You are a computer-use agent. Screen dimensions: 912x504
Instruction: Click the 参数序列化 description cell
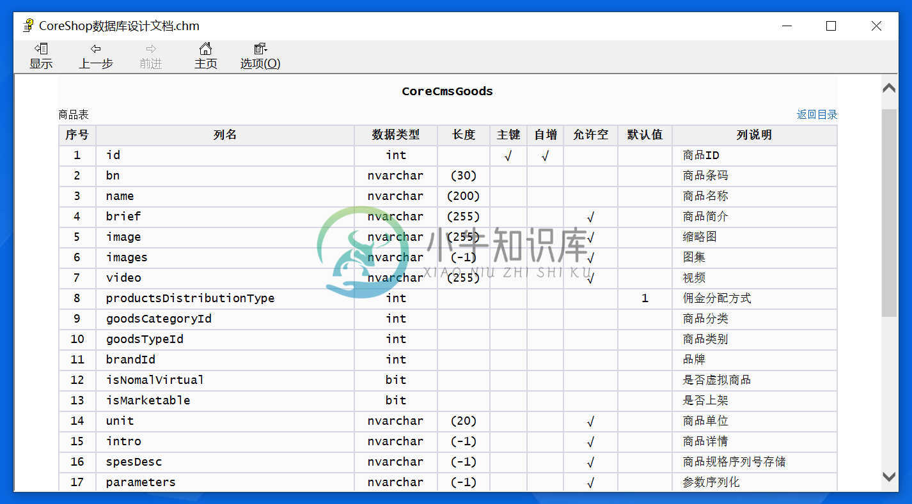click(x=754, y=482)
